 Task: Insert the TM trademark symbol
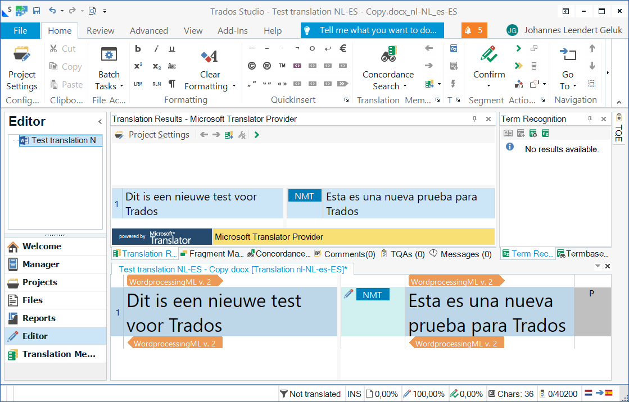282,66
